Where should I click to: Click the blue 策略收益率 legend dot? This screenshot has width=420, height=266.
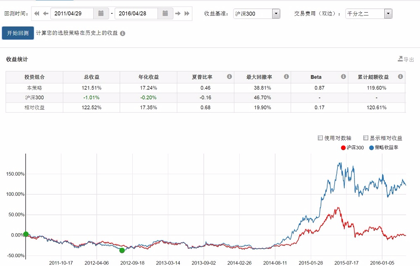371,147
